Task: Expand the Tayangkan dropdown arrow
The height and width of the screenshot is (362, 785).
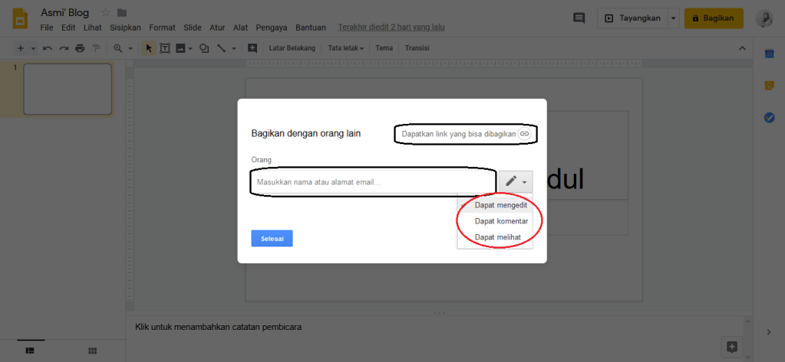Action: click(x=674, y=18)
